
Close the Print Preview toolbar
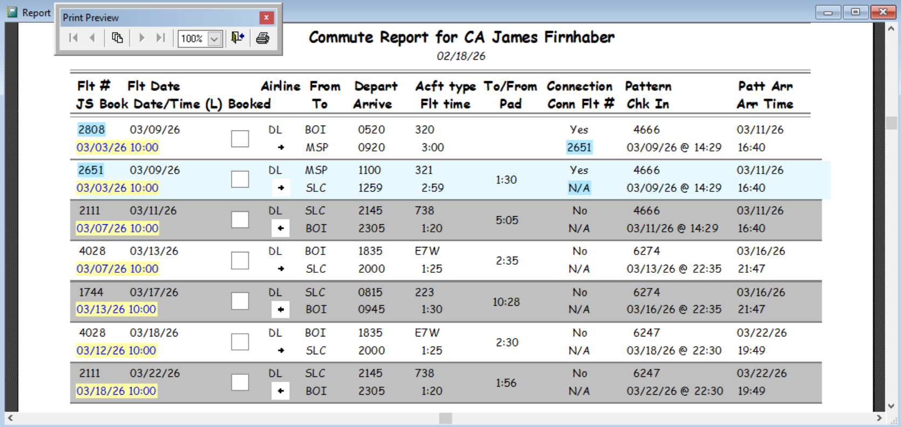point(266,18)
